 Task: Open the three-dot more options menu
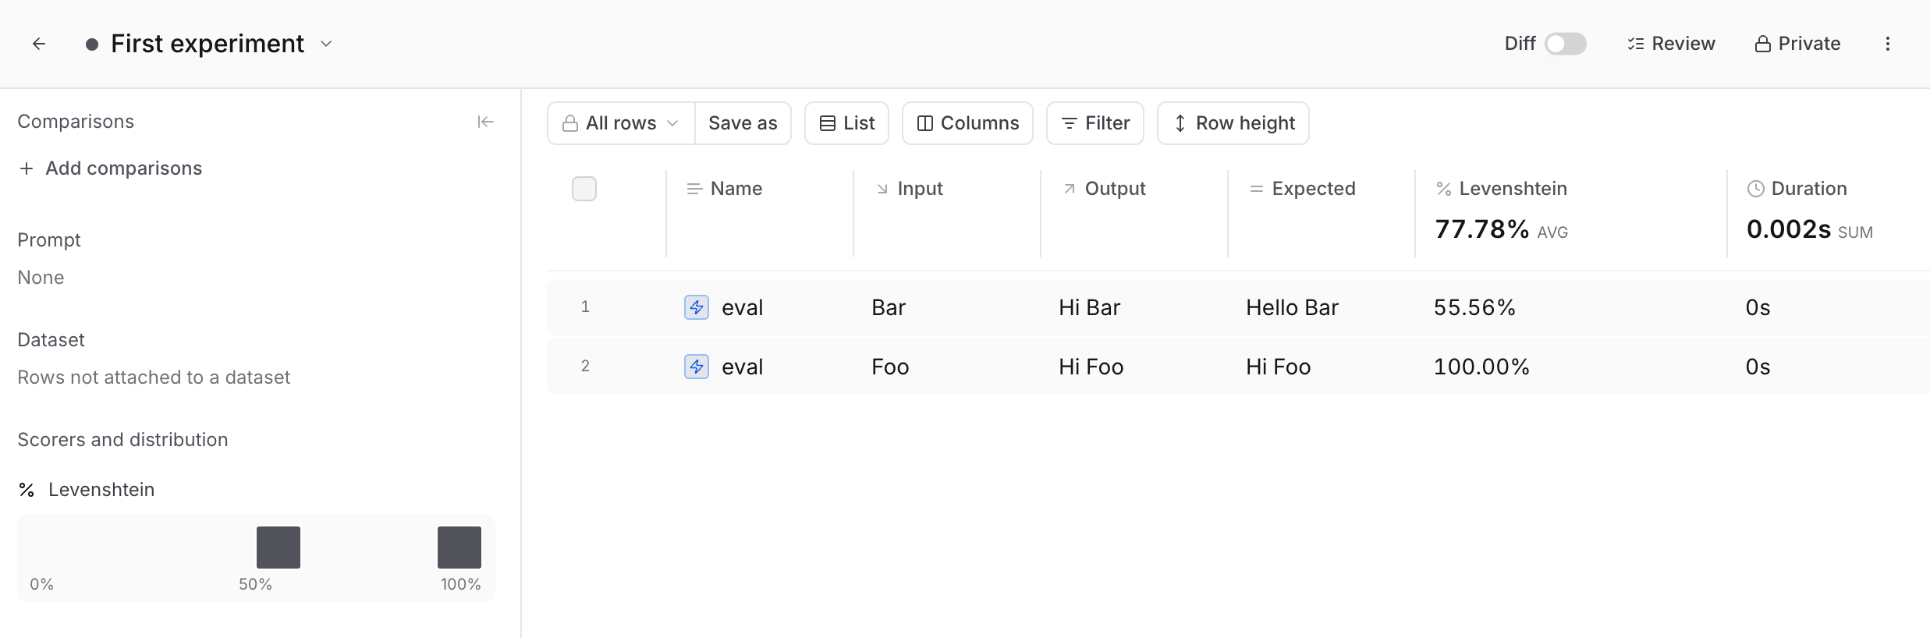pos(1888,44)
